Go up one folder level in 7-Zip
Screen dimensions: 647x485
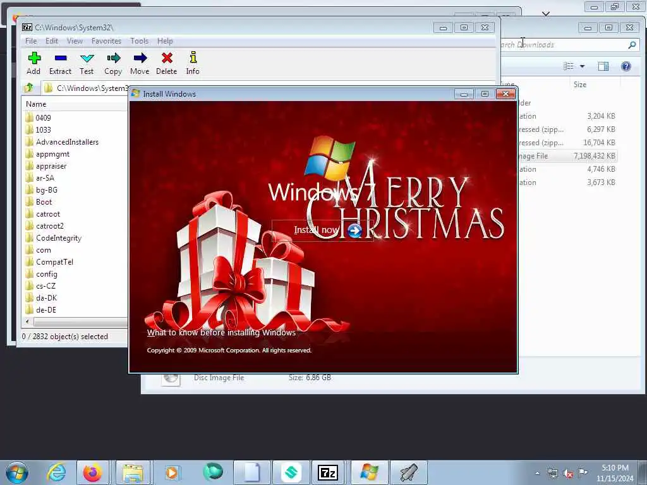(29, 88)
